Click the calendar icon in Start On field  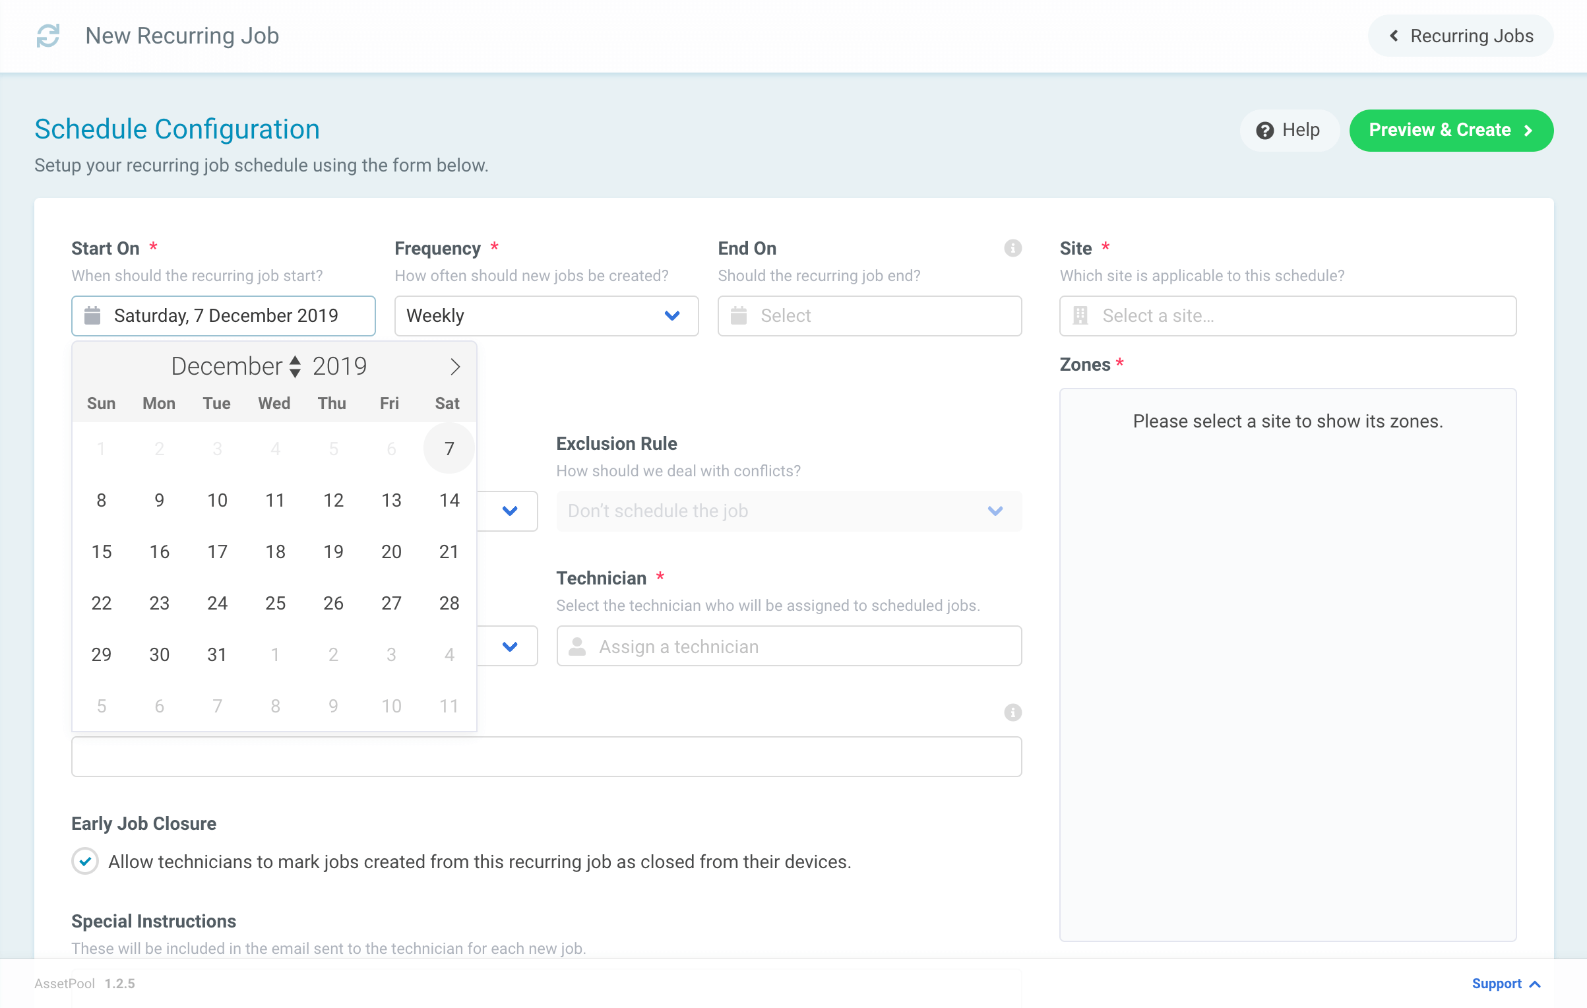(x=92, y=316)
